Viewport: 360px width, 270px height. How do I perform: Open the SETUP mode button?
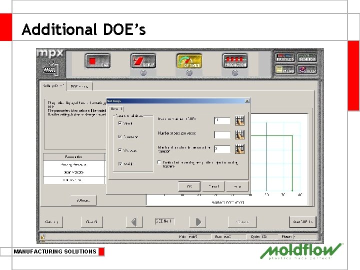point(143,61)
